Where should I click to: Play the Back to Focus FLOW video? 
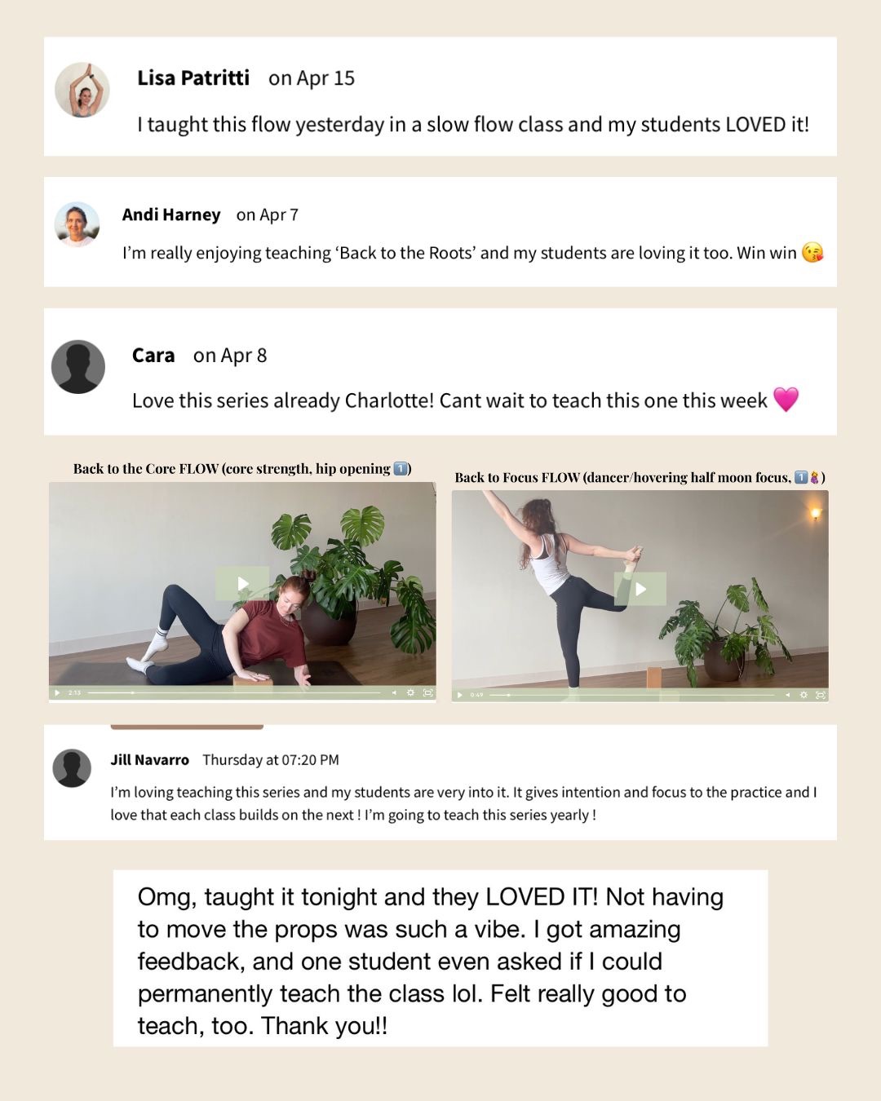(640, 589)
